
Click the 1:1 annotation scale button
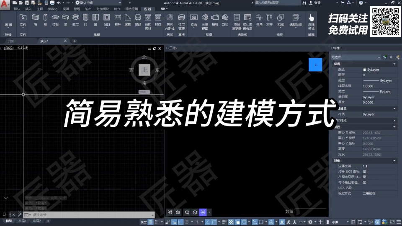tap(301, 222)
